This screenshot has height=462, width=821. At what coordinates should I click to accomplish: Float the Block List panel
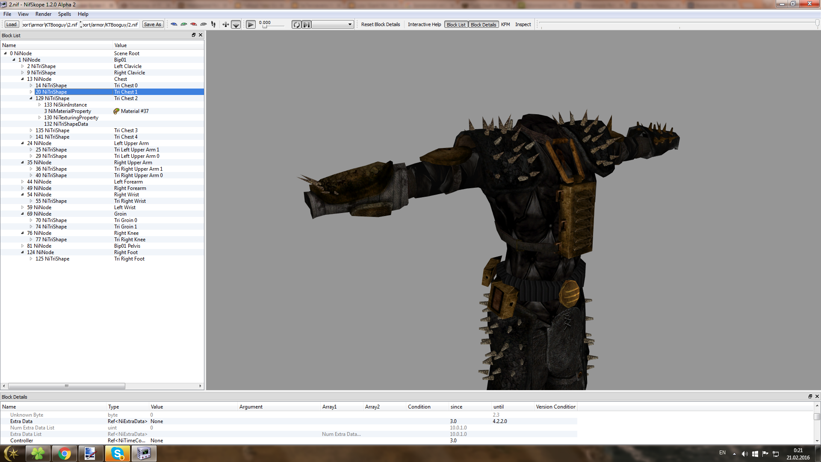pos(194,35)
